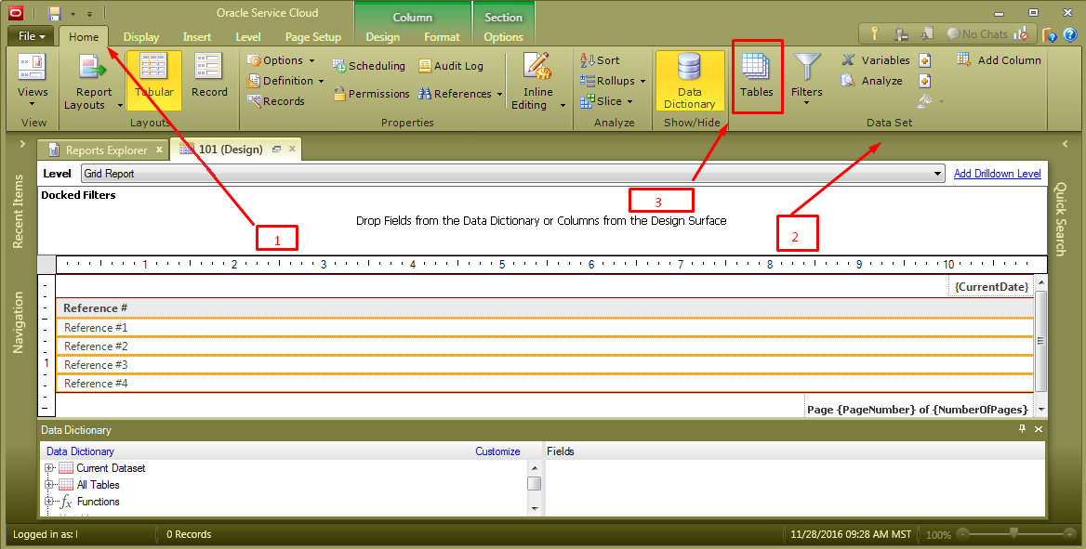Open the Definition dropdown
Image resolution: width=1086 pixels, height=549 pixels.
285,81
